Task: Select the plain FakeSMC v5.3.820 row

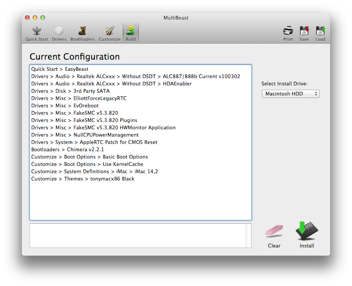Action: coord(141,113)
